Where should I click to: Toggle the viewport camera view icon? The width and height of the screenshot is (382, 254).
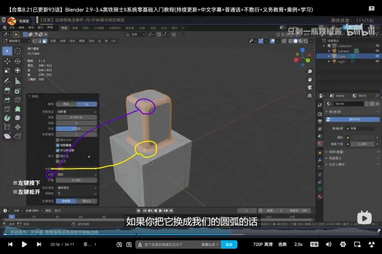point(310,88)
